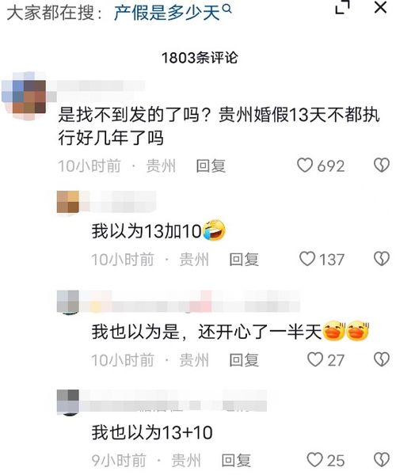Reply to the 我以为13加10 comment
This screenshot has height=475, width=396.
tap(244, 260)
